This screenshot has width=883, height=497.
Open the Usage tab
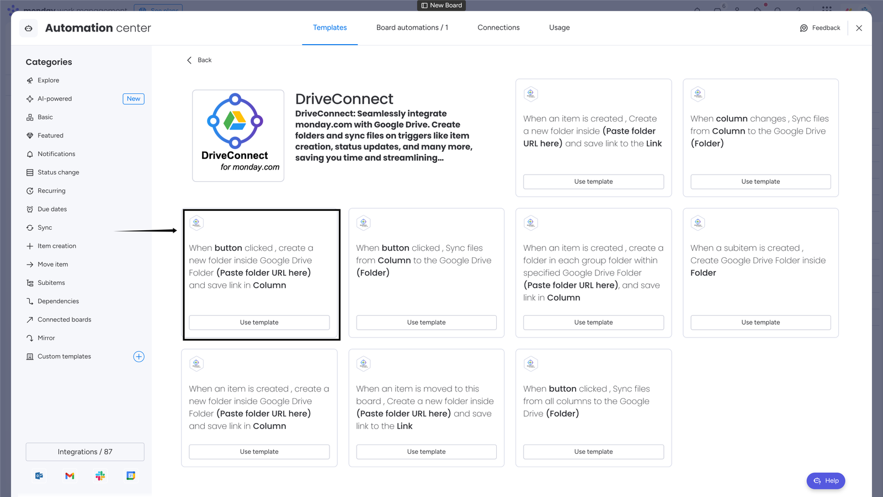[x=559, y=28]
